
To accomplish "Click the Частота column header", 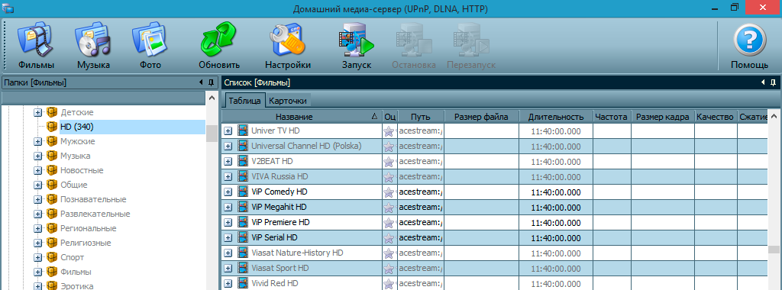I will [x=612, y=117].
